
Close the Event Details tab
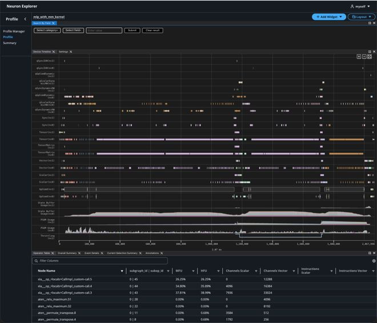tap(103, 253)
